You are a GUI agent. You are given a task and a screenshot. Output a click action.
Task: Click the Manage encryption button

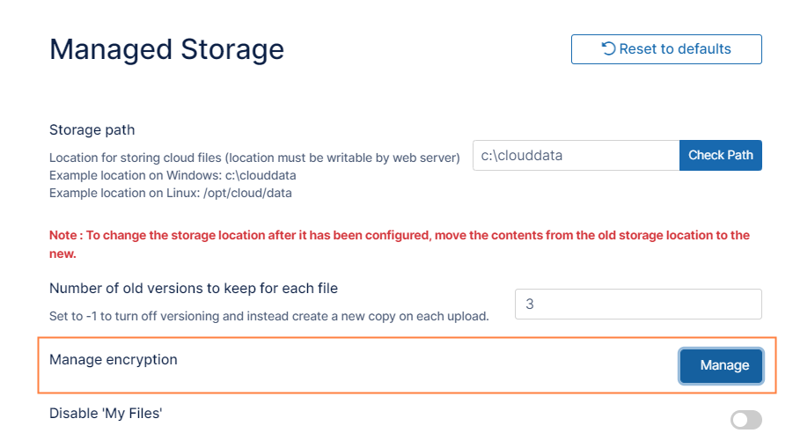(x=721, y=365)
